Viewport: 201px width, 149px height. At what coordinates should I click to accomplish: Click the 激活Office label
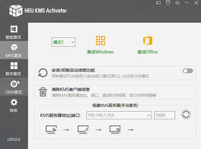pos(147,52)
